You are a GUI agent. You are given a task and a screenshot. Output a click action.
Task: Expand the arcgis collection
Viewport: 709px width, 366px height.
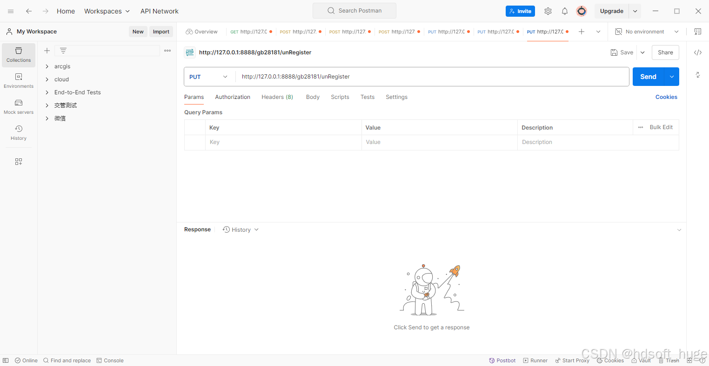coord(47,66)
